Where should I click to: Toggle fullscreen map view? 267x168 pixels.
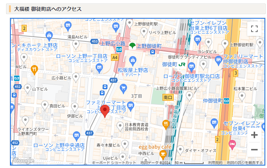point(254,29)
